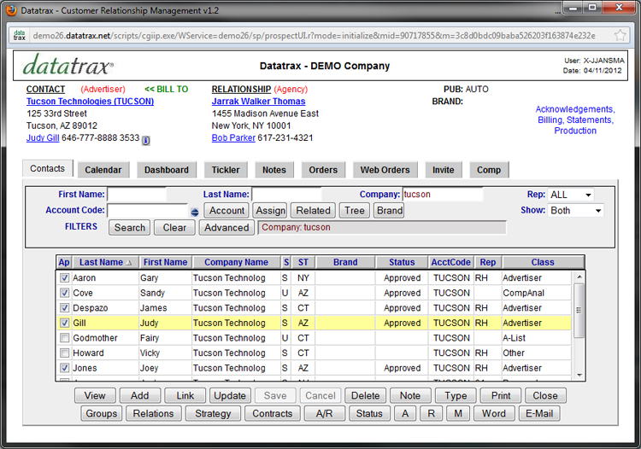Screen dimensions: 641x449
Task: Switch to the Calendar tab
Action: [x=103, y=170]
